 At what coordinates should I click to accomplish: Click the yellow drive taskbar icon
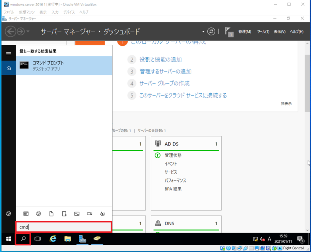point(97,238)
